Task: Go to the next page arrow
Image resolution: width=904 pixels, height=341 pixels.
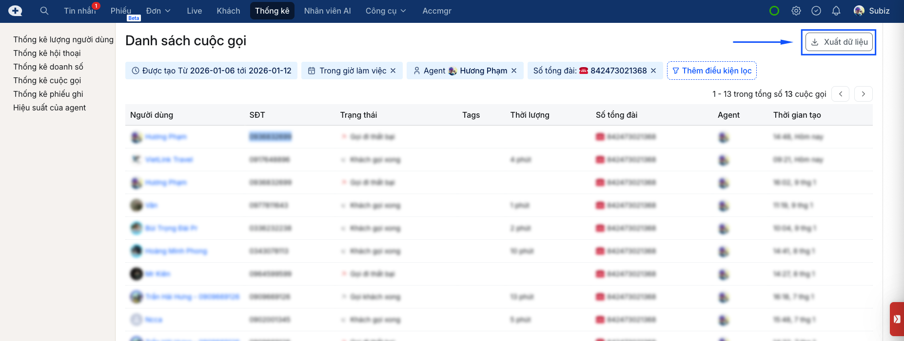Action: tap(863, 94)
